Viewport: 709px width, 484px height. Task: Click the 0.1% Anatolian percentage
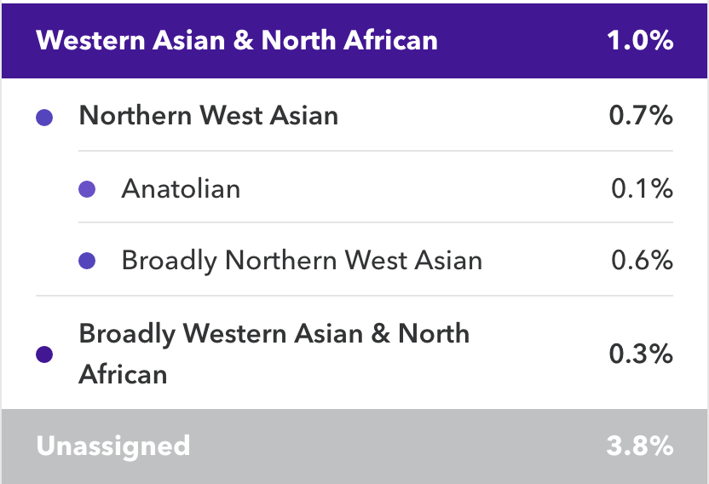[x=642, y=188]
